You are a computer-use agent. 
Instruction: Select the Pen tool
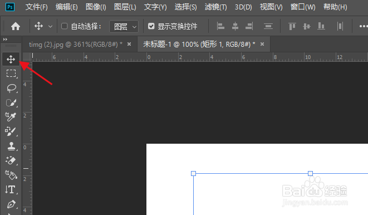coord(11,204)
